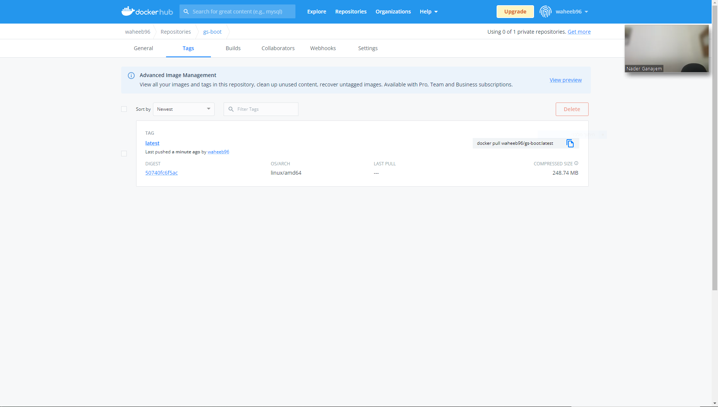Open the Settings tab

368,48
